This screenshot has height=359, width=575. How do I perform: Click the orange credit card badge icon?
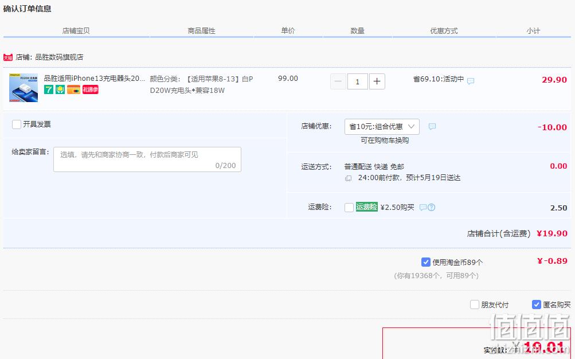tap(74, 89)
